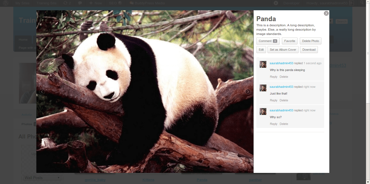Click the avatar beside "Why is this panda sleeping"
This screenshot has width=370, height=184.
pyautogui.click(x=263, y=64)
